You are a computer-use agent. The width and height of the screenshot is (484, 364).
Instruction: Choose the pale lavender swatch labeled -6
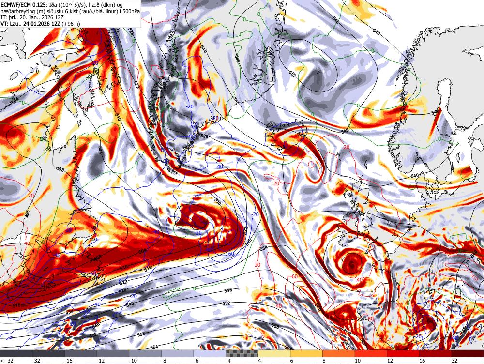(210, 354)
